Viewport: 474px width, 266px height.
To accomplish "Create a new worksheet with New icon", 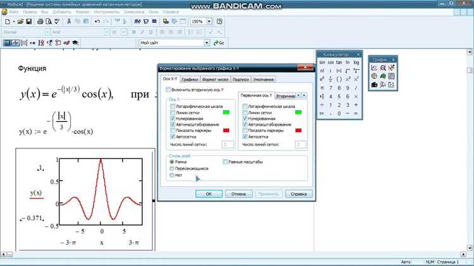I will (8, 21).
